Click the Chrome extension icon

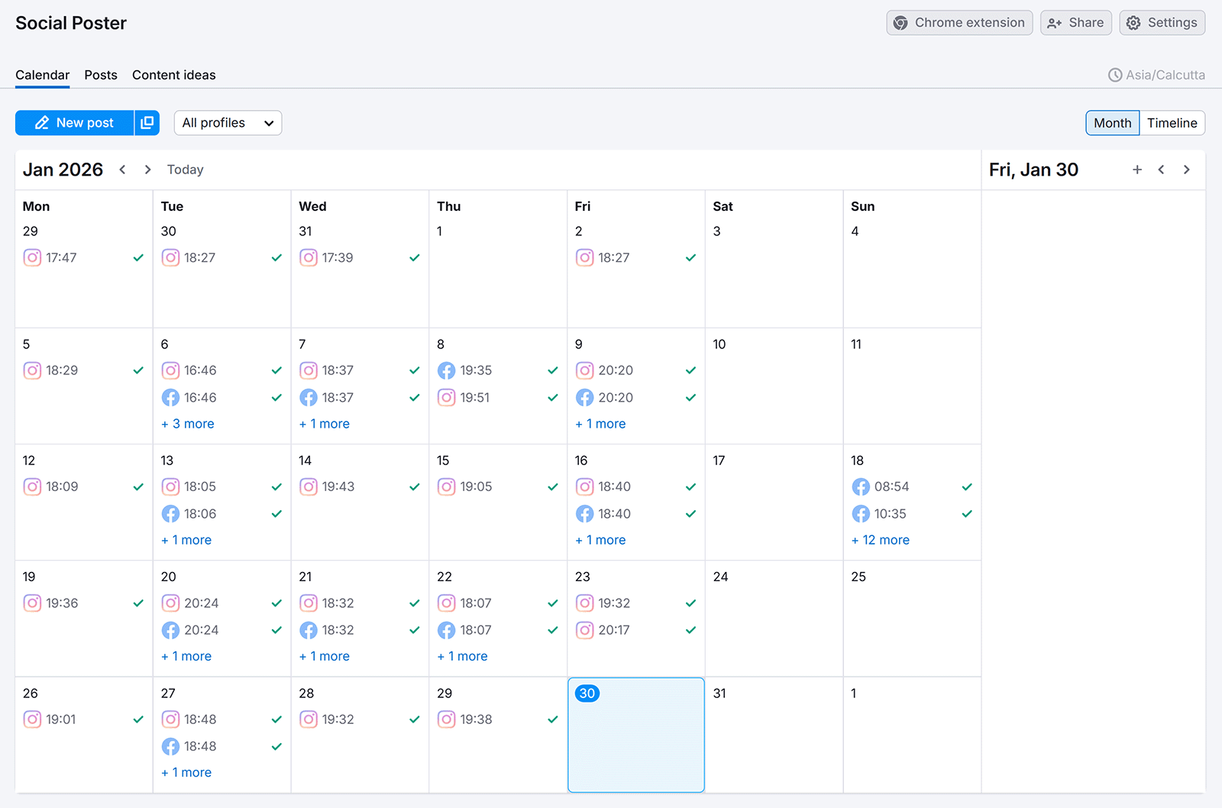900,22
